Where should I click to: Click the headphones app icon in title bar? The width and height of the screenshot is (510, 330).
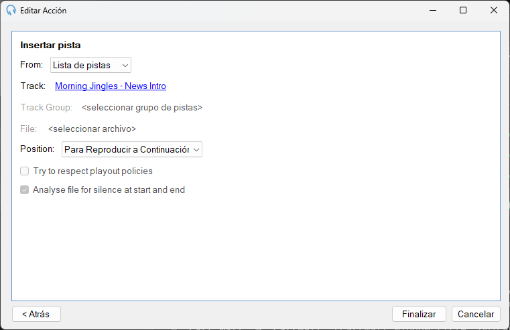click(x=11, y=11)
